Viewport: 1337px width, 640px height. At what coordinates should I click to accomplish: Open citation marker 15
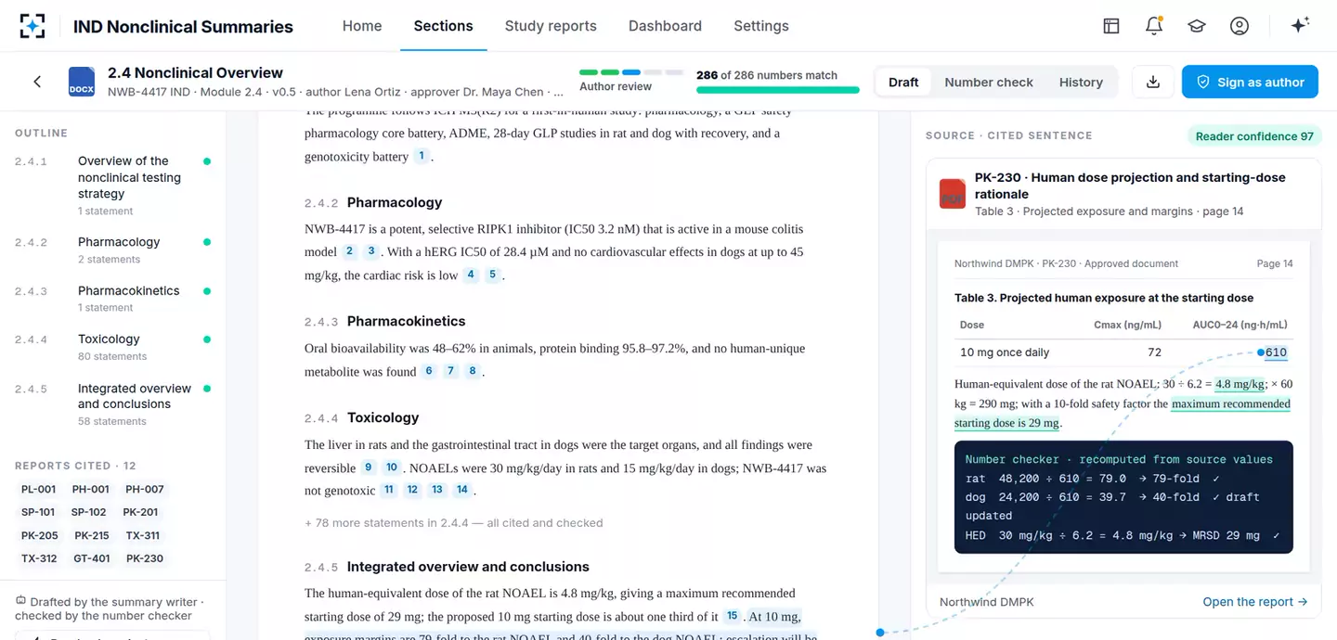pyautogui.click(x=733, y=616)
